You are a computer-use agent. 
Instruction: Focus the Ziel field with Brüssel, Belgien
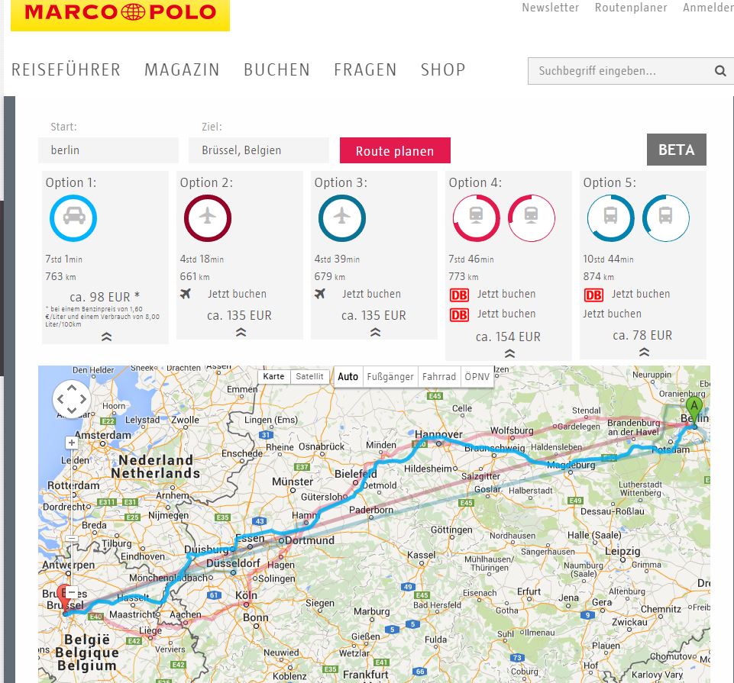click(259, 150)
